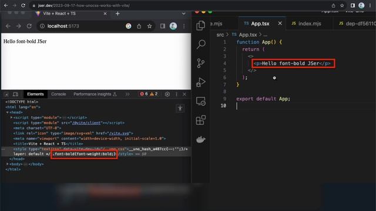Click the accessibility tree toggle button
This screenshot has width=376, height=211.
click(x=180, y=108)
